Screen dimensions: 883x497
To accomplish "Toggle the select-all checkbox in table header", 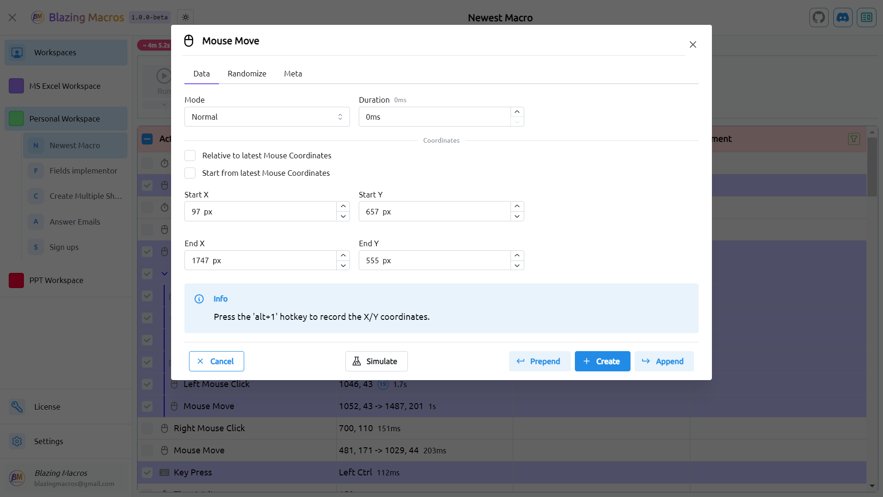I will [147, 139].
